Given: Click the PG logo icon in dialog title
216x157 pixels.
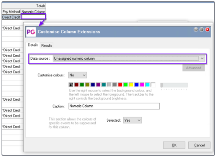Looking at the screenshot, I should 31,32.
